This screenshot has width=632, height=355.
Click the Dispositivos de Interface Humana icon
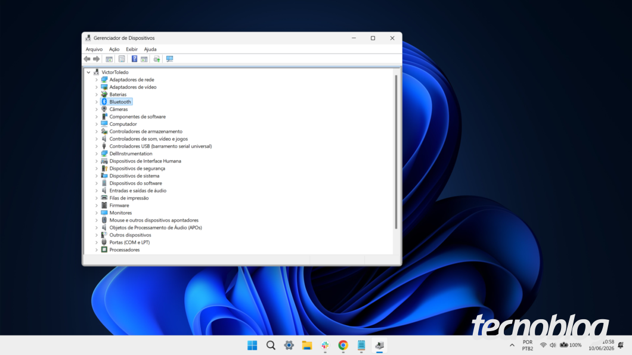104,161
